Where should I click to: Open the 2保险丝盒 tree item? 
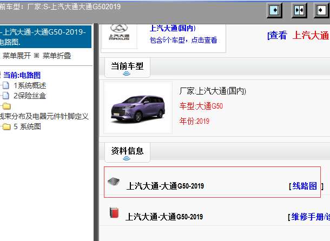click(x=30, y=96)
